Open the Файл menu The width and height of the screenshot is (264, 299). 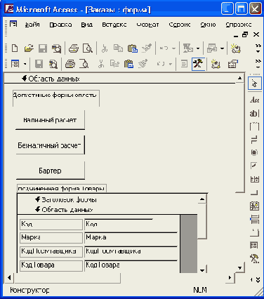(32, 25)
